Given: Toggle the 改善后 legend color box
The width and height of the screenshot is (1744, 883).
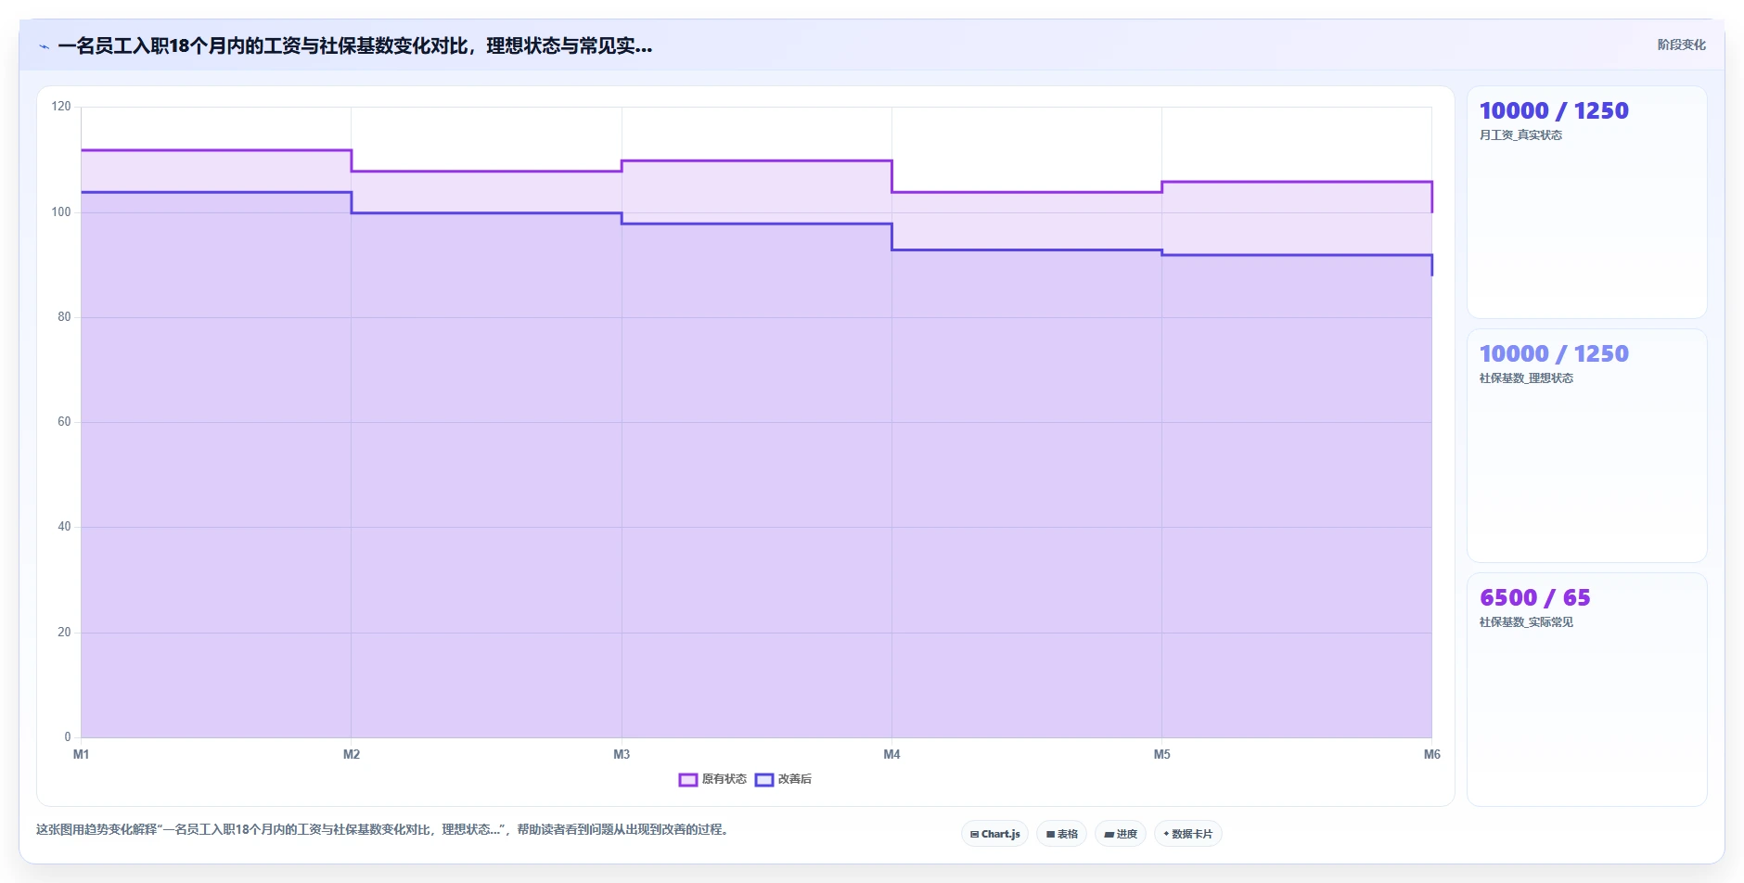Looking at the screenshot, I should (x=763, y=780).
